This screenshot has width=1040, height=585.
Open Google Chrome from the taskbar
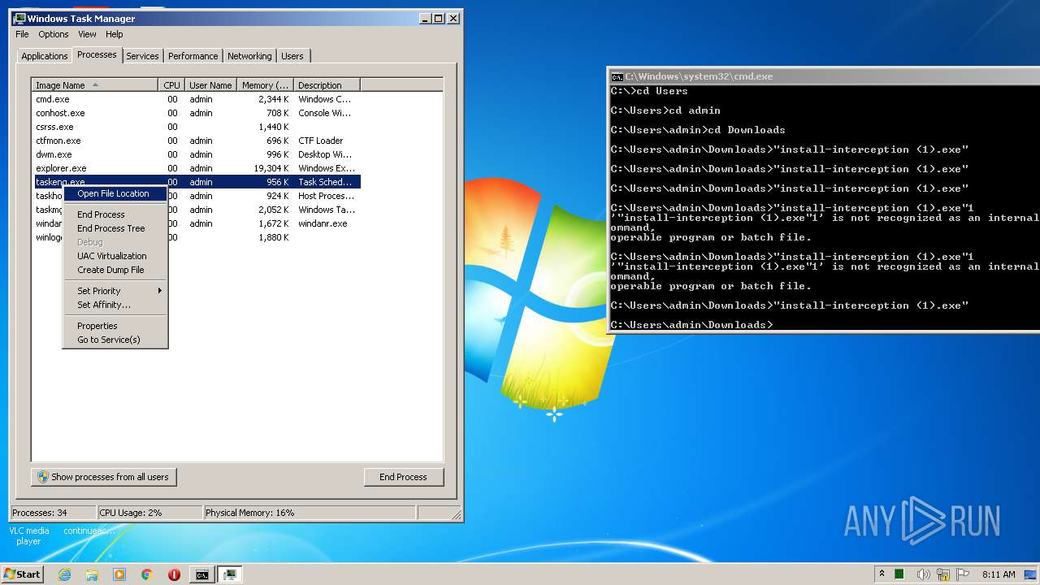click(147, 574)
